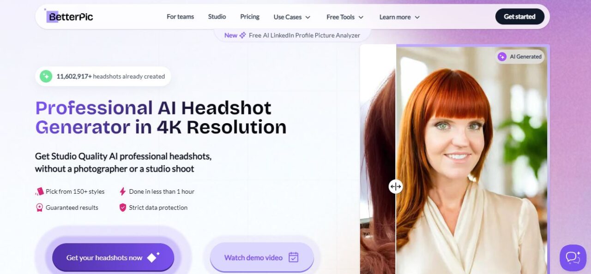
Task: Navigate to Studio in the navbar
Action: point(217,17)
